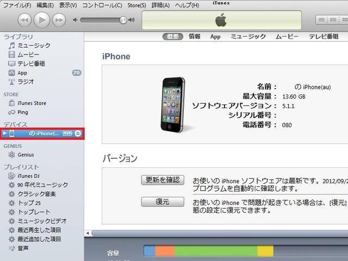
Task: Click the iPhone product image
Action: click(x=173, y=105)
